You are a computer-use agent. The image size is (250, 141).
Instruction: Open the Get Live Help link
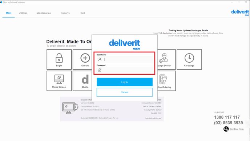(x=237, y=129)
